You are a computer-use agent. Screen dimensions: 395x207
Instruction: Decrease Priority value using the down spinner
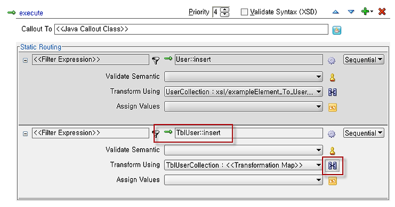click(x=225, y=15)
